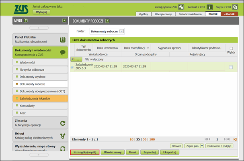Click Identyfikator podmiotu column header
The image size is (244, 161).
[207, 48]
